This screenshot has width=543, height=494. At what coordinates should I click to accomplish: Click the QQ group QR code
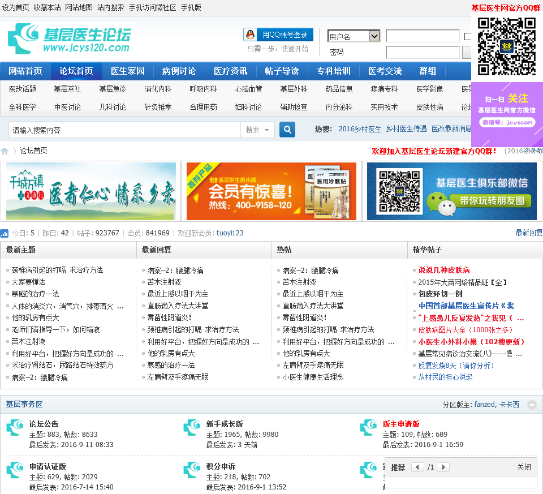[x=507, y=46]
